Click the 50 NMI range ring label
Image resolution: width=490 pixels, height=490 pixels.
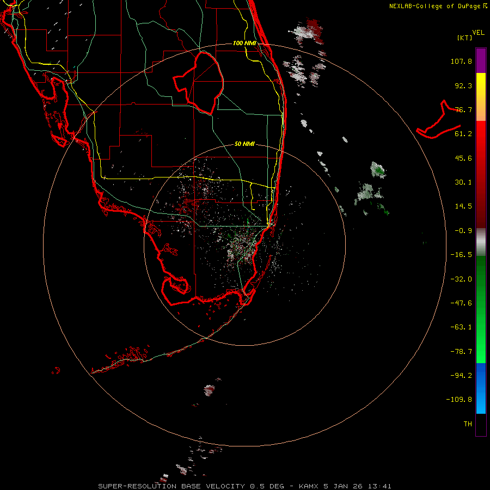pyautogui.click(x=244, y=144)
